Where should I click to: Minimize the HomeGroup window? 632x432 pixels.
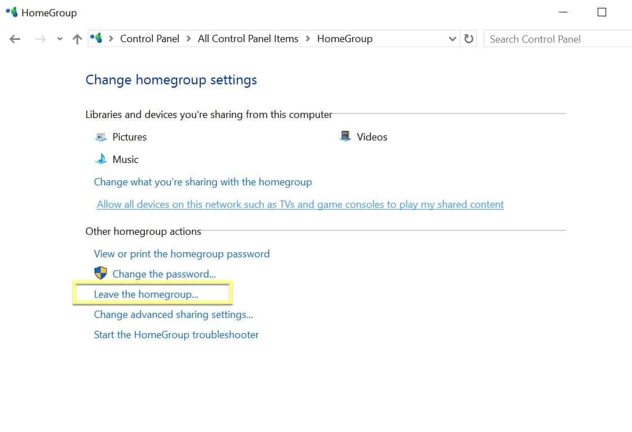(563, 12)
